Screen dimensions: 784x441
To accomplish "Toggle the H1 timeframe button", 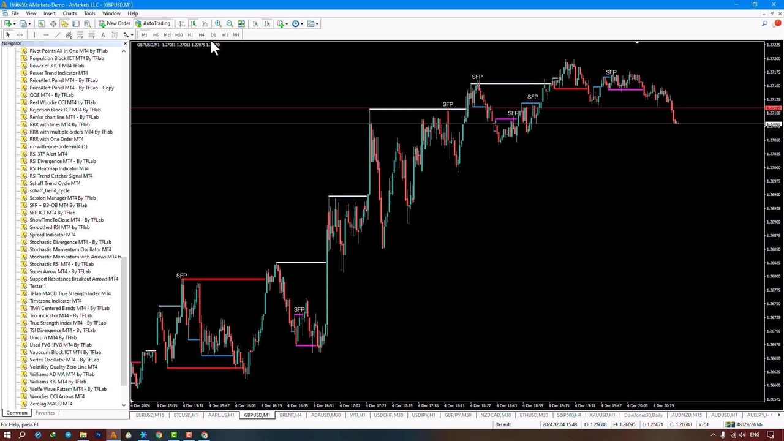I will tap(190, 35).
